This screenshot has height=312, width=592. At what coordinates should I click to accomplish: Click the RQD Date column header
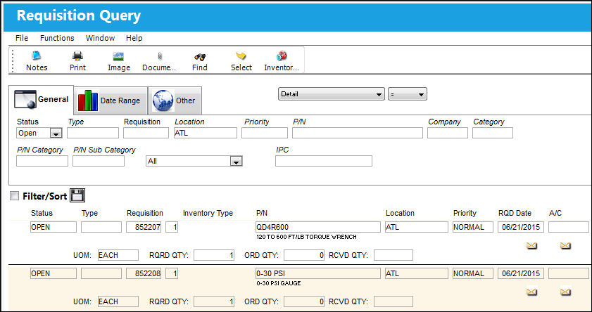coord(515,214)
